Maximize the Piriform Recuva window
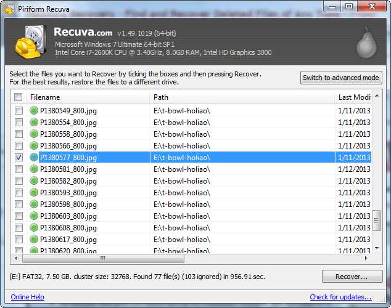 click(x=349, y=7)
